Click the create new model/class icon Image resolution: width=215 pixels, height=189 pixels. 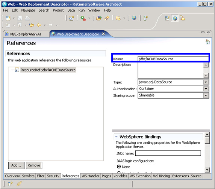(71, 18)
